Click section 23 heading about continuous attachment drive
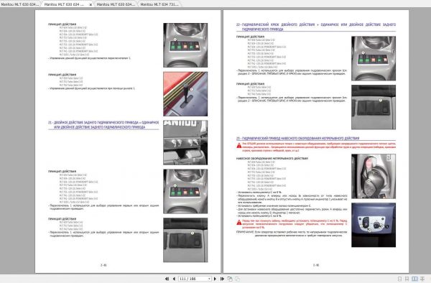Viewport: 431px width, 283px height. coord(297,138)
